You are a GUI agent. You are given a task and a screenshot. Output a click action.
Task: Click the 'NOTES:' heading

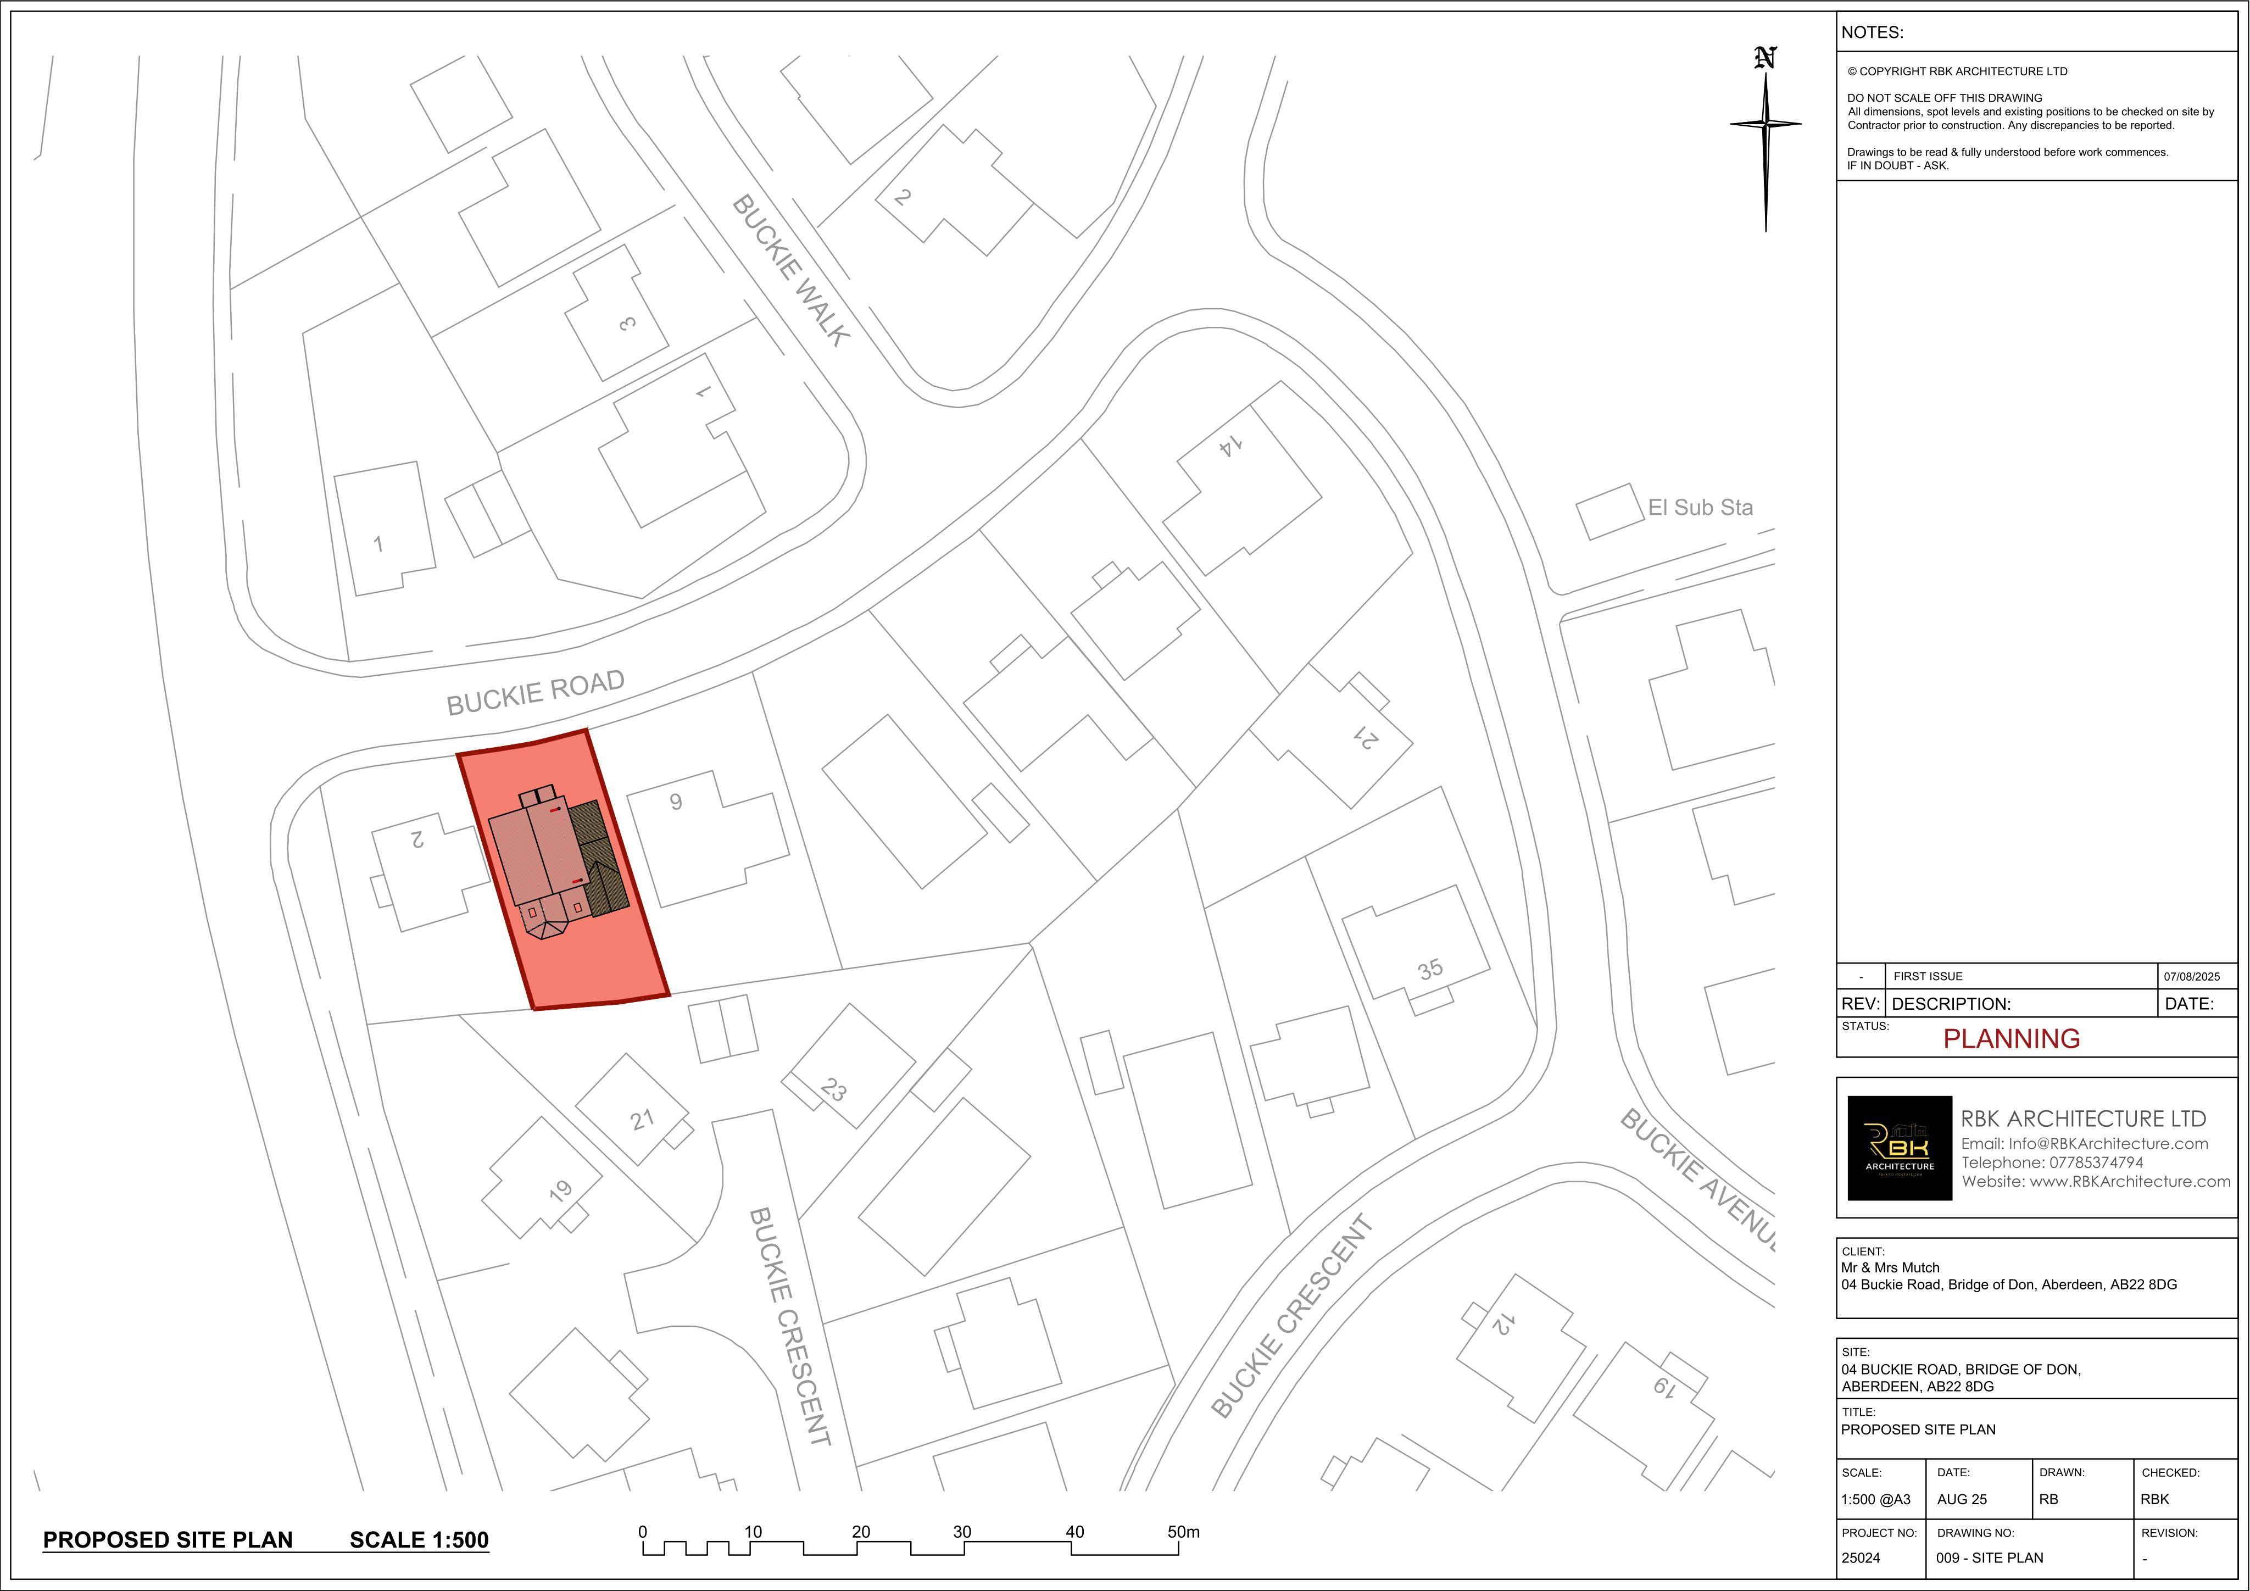(x=1872, y=32)
